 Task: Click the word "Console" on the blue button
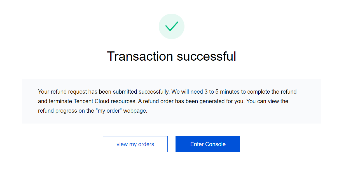coord(215,144)
